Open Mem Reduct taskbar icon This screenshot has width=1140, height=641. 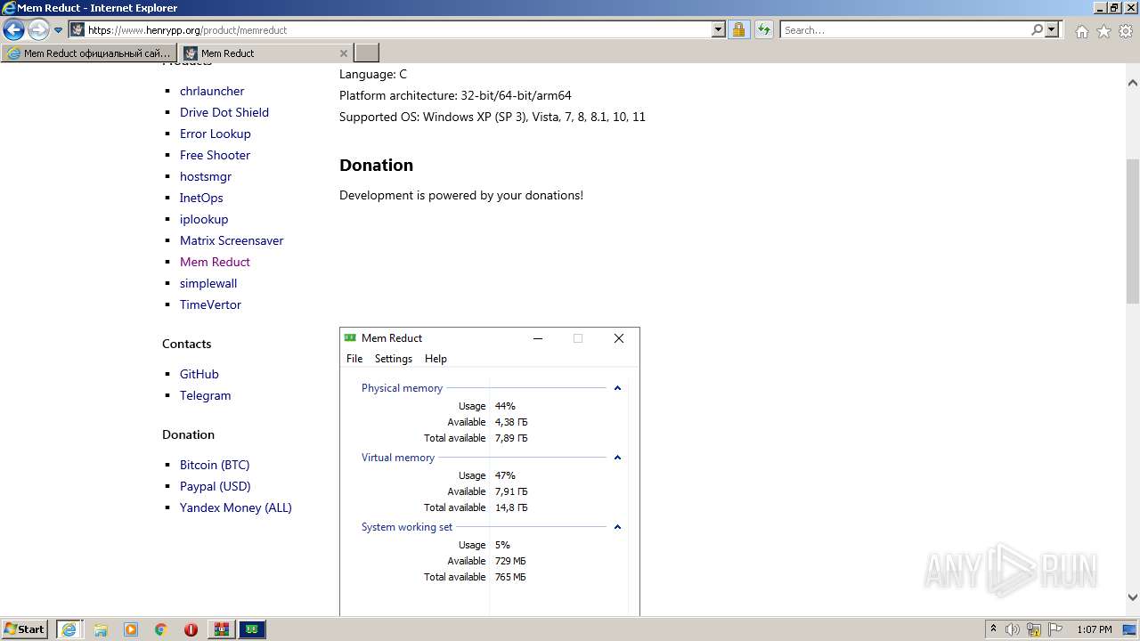click(252, 629)
